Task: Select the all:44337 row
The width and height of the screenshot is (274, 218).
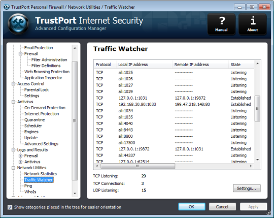Action: click(x=174, y=155)
